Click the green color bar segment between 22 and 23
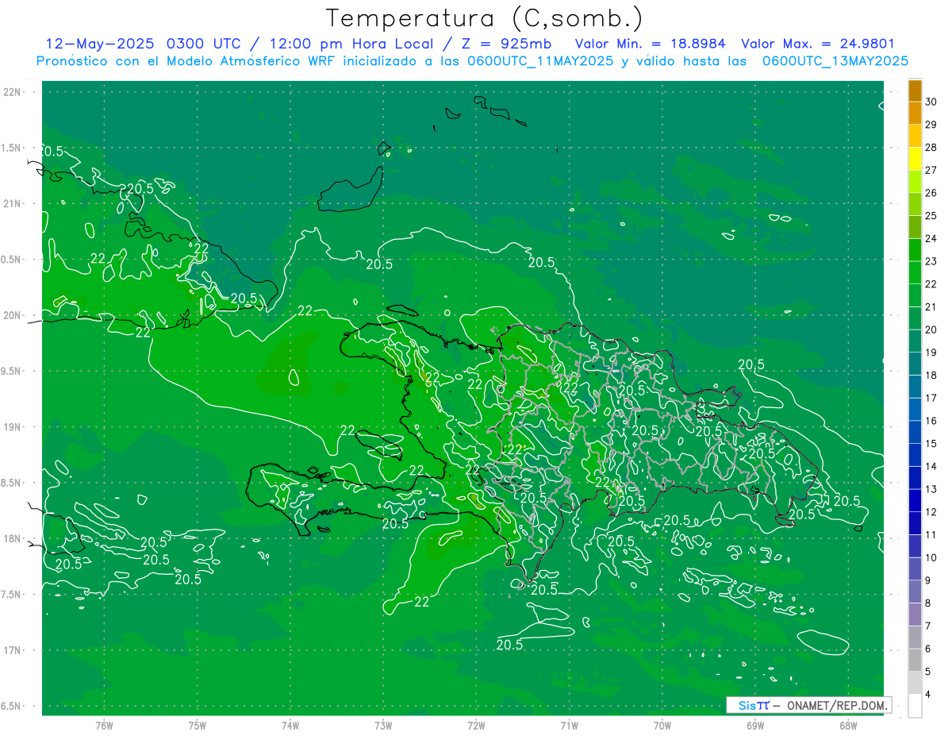The width and height of the screenshot is (952, 736). coord(915,272)
